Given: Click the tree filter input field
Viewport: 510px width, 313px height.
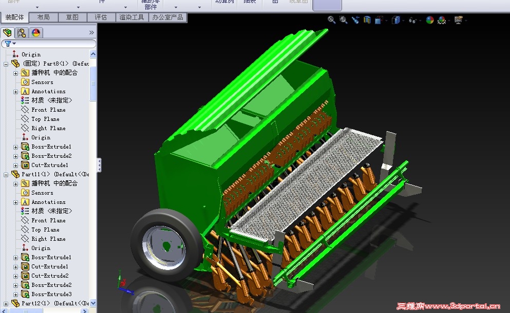Looking at the screenshot, I should tap(49, 44).
